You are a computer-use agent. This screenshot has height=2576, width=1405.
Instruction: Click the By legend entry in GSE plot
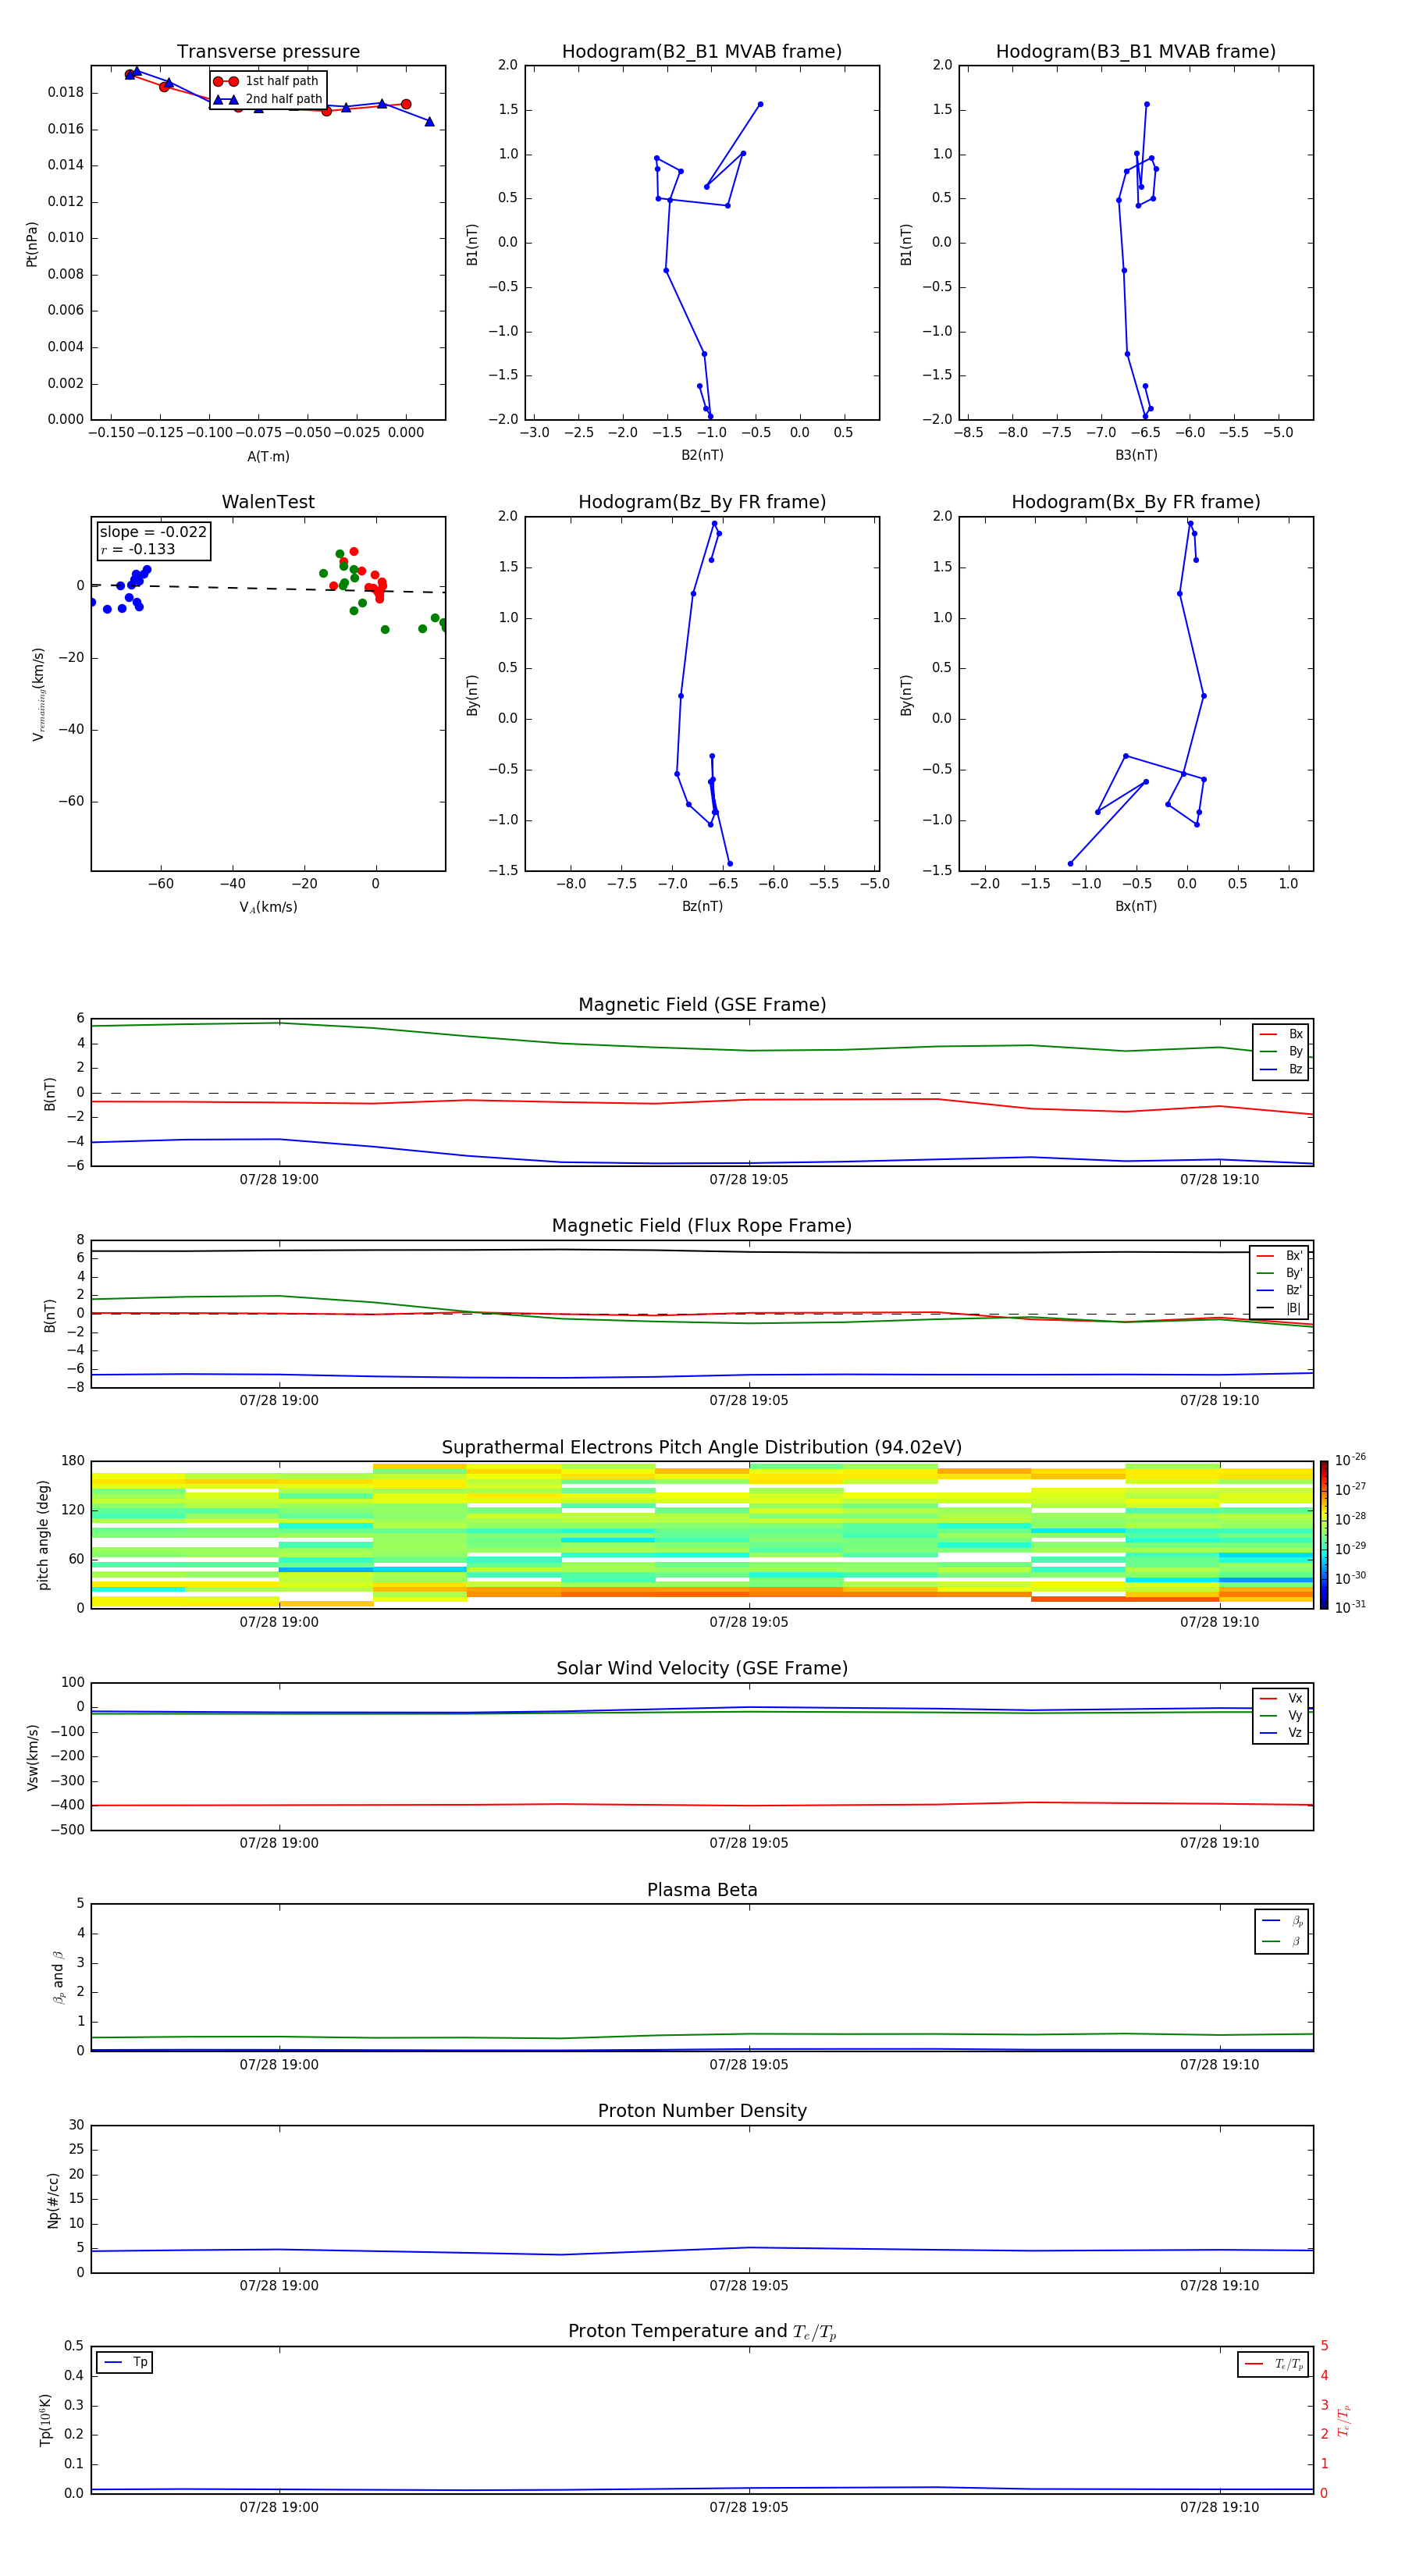click(1281, 1051)
